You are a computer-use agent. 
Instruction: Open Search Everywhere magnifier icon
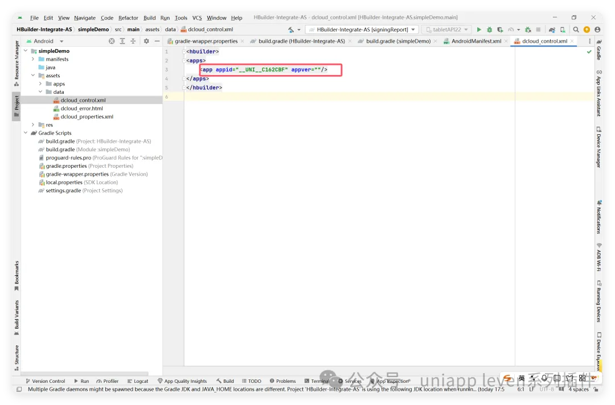point(576,30)
